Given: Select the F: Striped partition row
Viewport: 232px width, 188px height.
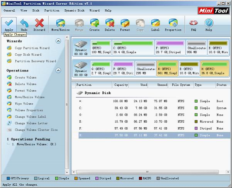Looking at the screenshot, I should pyautogui.click(x=154, y=129).
